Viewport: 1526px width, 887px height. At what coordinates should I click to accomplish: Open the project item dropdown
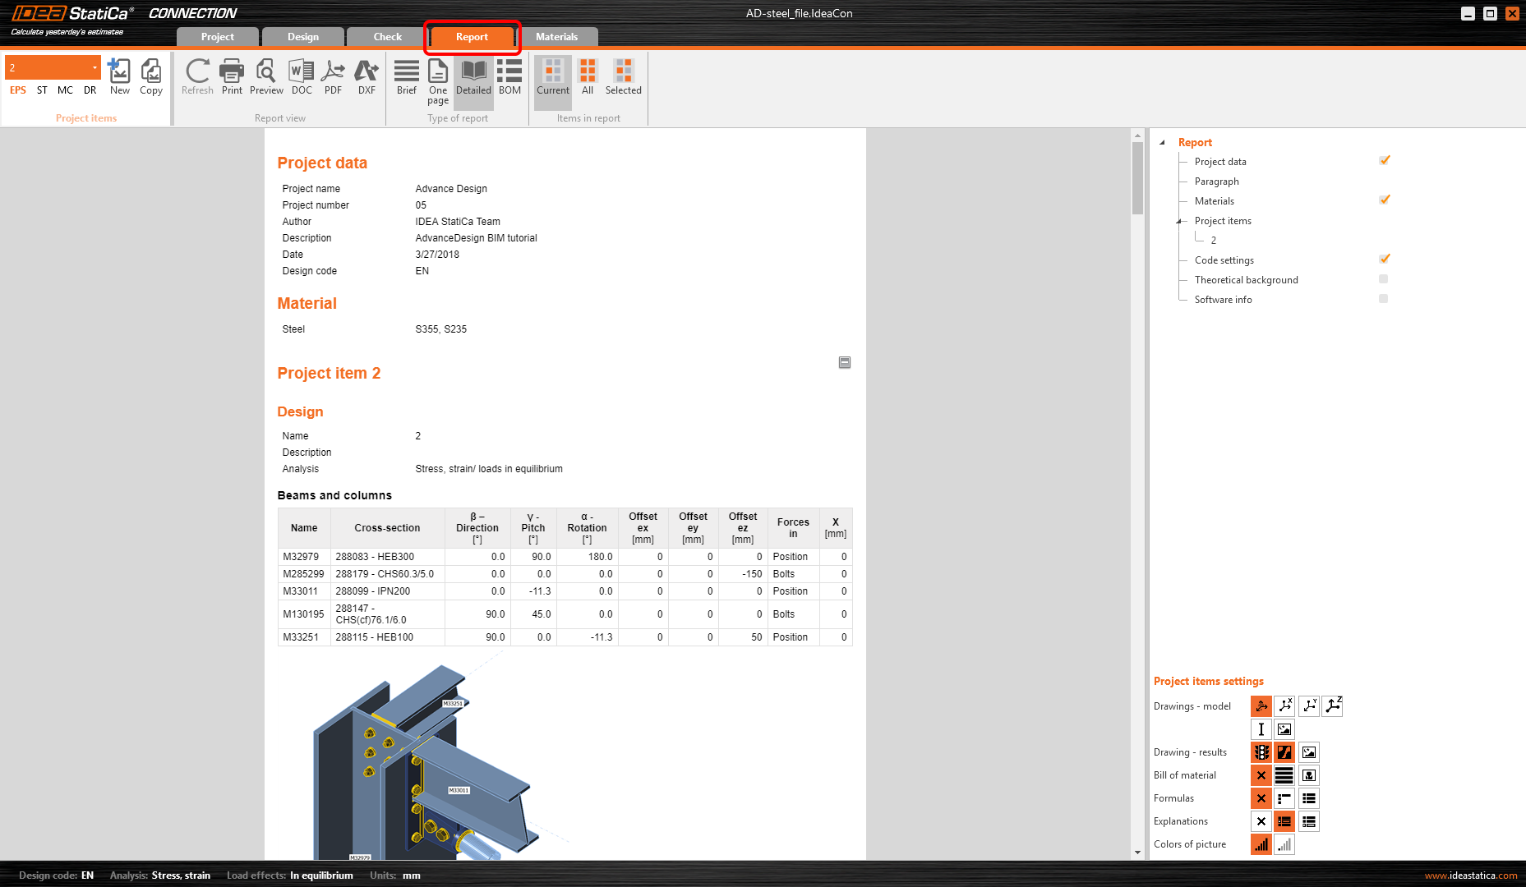click(95, 67)
